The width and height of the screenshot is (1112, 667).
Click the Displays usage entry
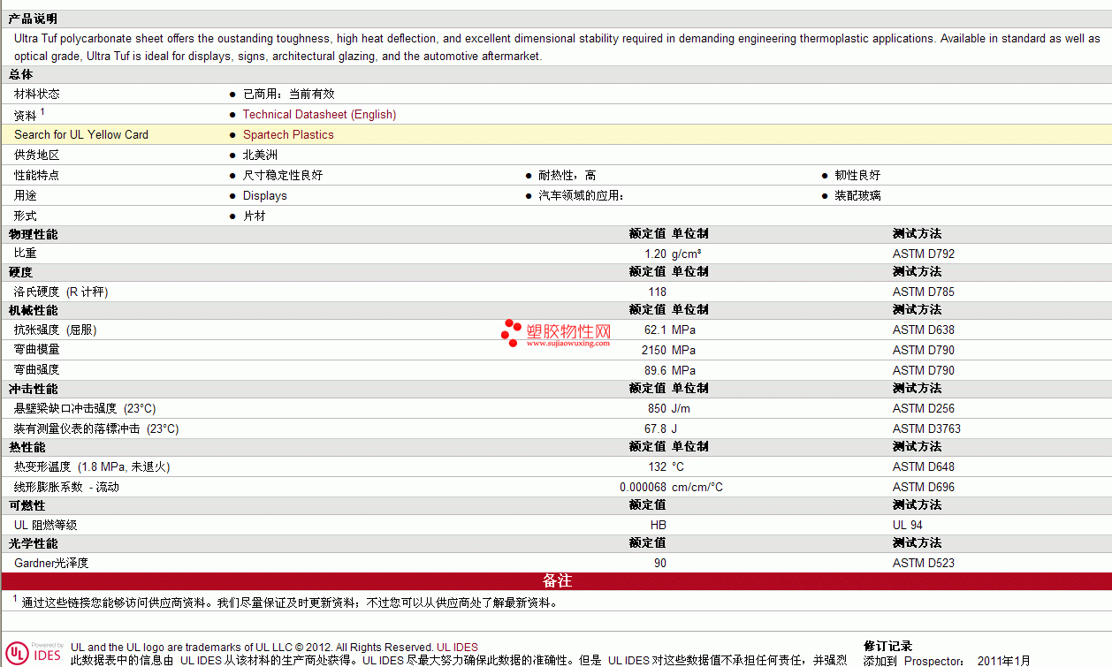pos(265,195)
